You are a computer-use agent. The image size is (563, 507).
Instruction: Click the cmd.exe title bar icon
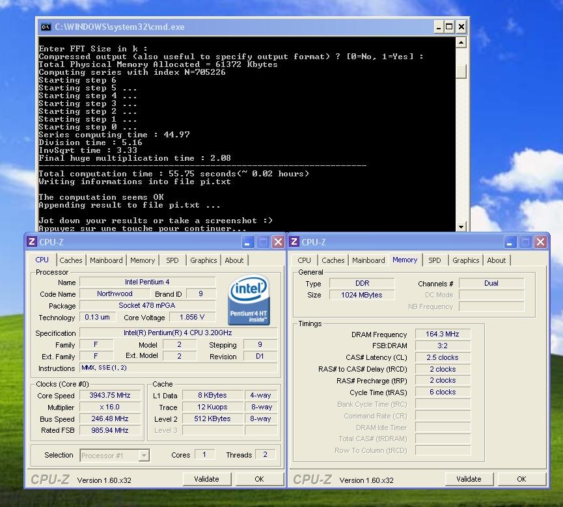click(x=46, y=27)
